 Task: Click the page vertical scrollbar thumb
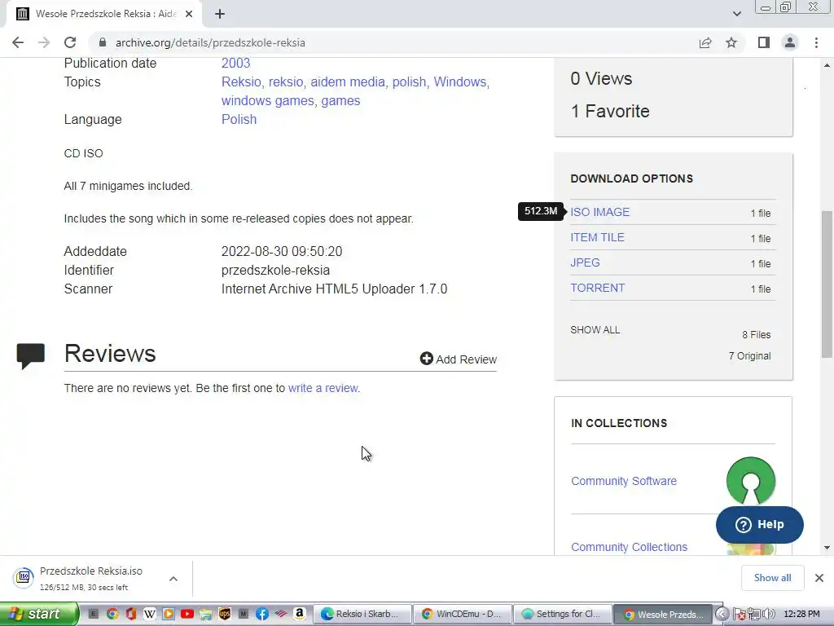tap(827, 284)
